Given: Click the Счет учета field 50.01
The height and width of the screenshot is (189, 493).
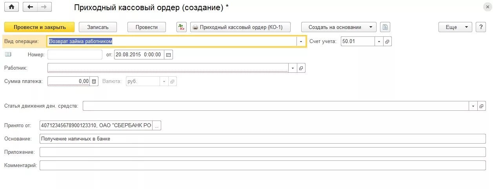Looking at the screenshot, I should tap(358, 41).
